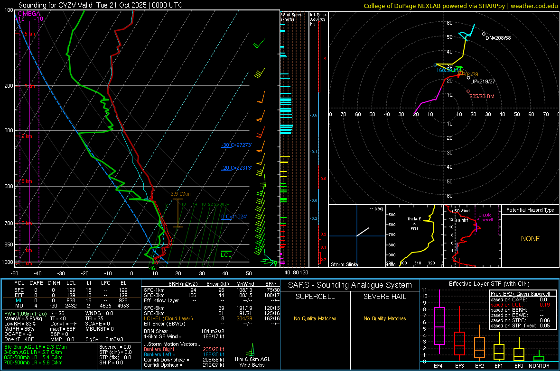Click the Classic Supercell label

[485, 217]
